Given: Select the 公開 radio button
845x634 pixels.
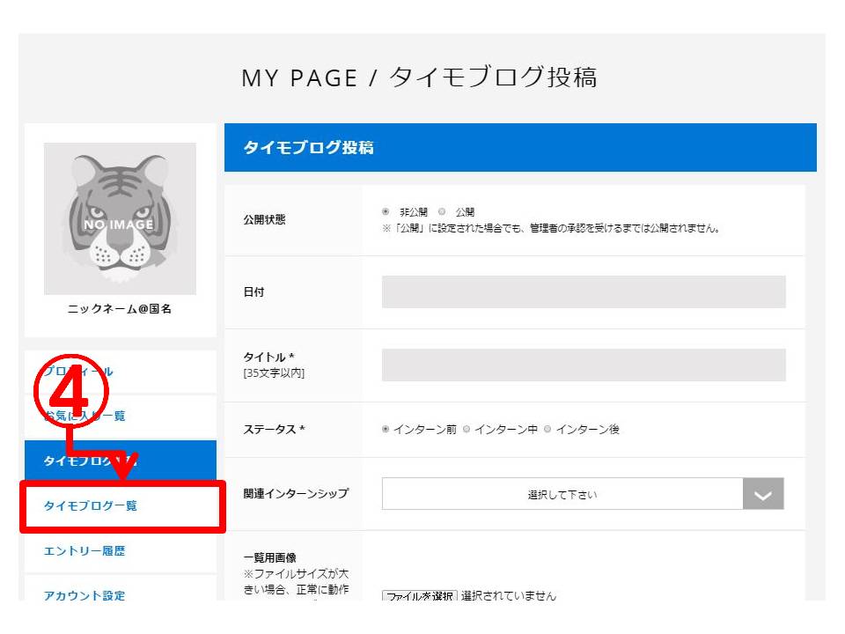Looking at the screenshot, I should click(442, 211).
